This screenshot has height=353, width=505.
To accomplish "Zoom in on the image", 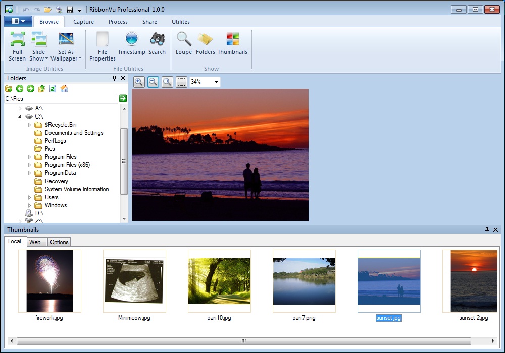I will pyautogui.click(x=139, y=82).
